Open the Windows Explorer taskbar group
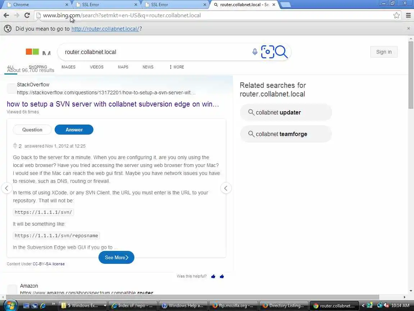 coord(83,306)
